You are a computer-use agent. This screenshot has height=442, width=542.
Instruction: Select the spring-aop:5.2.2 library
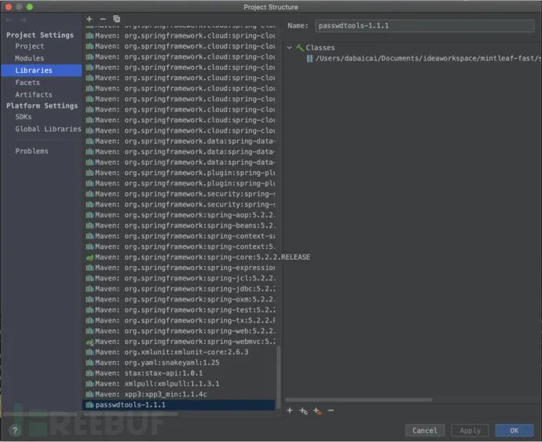tap(180, 215)
